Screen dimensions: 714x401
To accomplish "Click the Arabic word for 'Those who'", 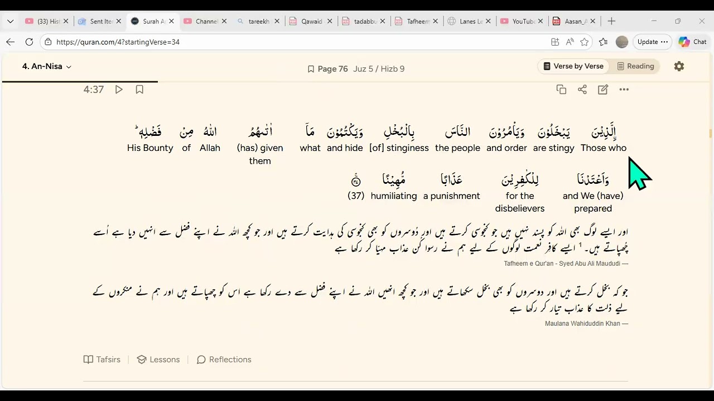I will coord(604,131).
